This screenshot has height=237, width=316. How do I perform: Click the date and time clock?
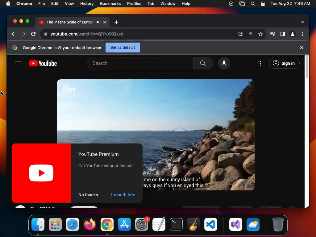(x=290, y=4)
